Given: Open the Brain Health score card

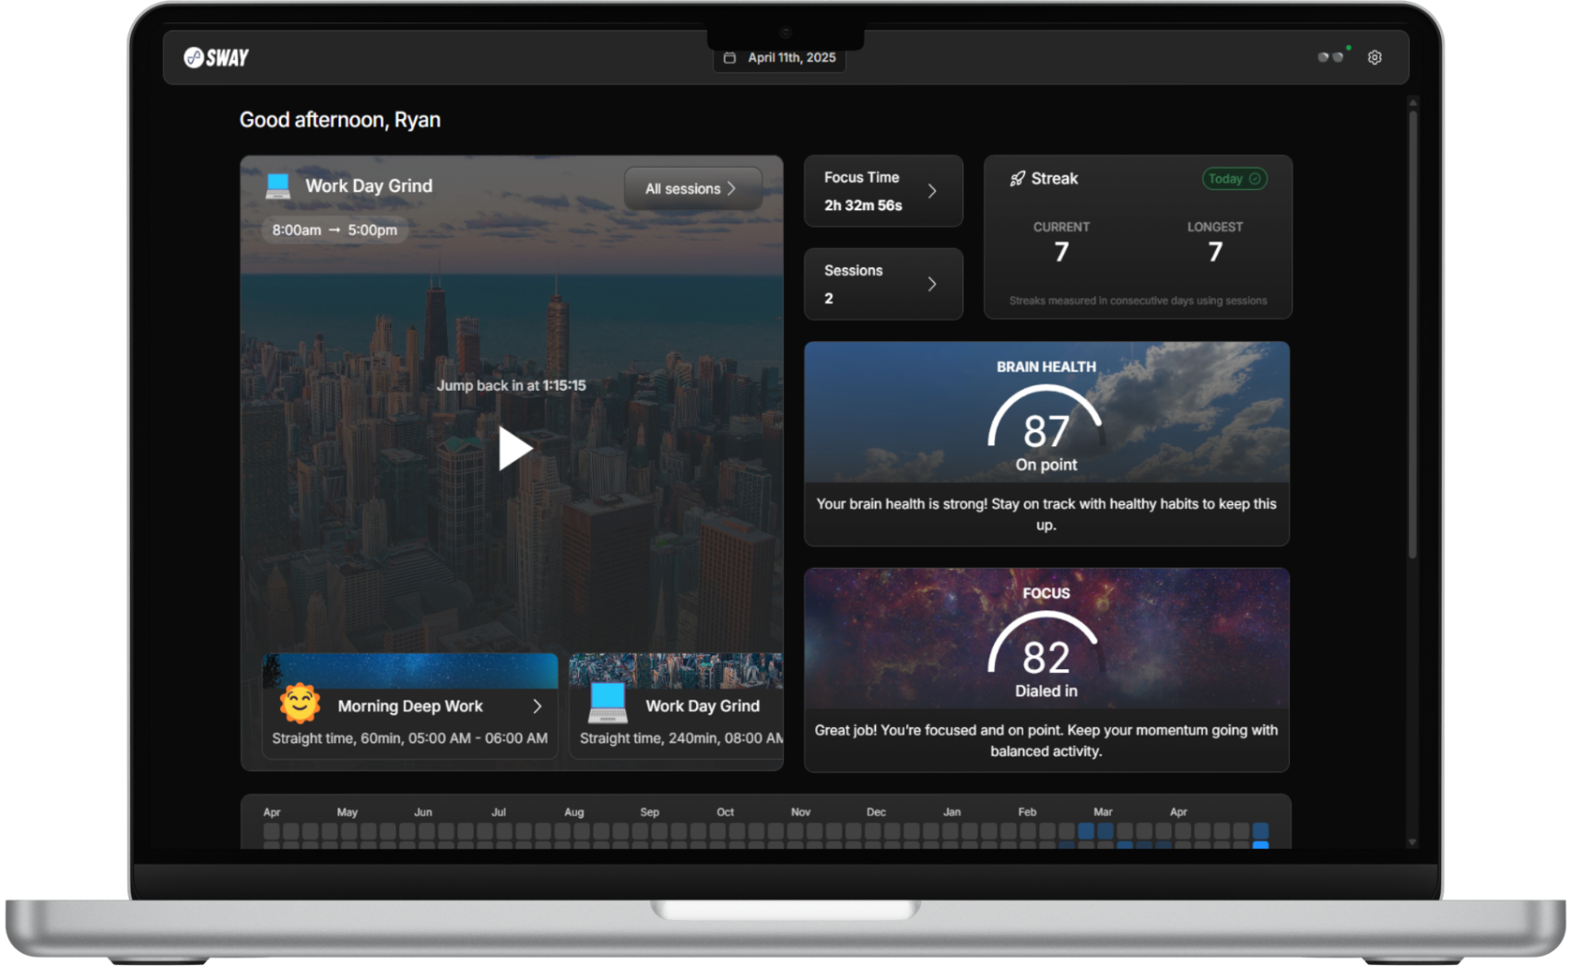Looking at the screenshot, I should 1045,443.
